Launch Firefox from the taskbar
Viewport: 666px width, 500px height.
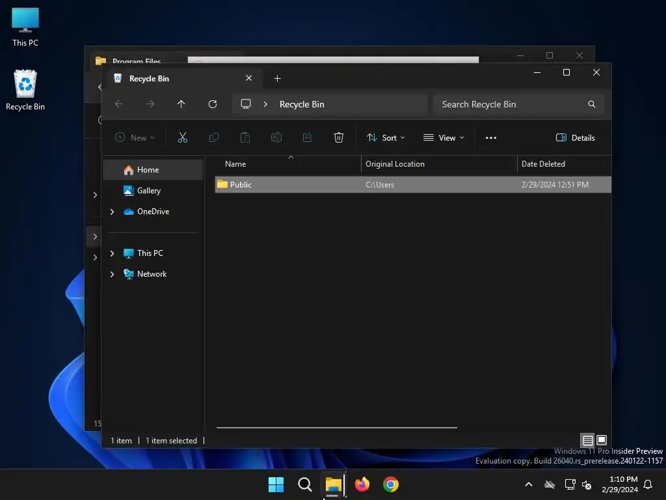point(362,484)
